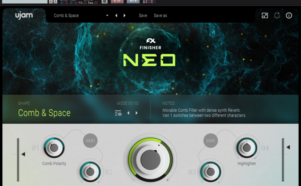Toggle the window resize icon
Screen dimensions: 301x186
265,15
